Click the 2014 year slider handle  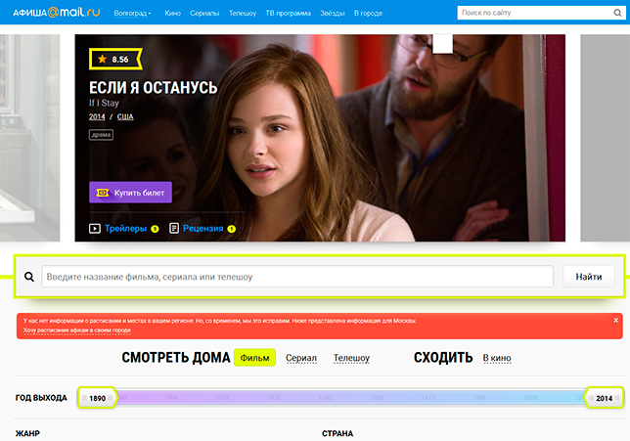click(x=604, y=398)
